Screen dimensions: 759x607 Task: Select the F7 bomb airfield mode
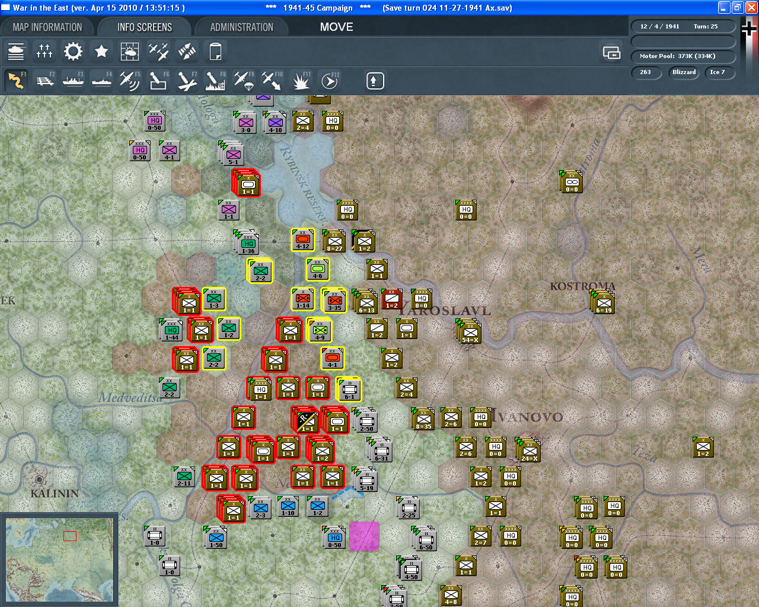click(x=187, y=81)
